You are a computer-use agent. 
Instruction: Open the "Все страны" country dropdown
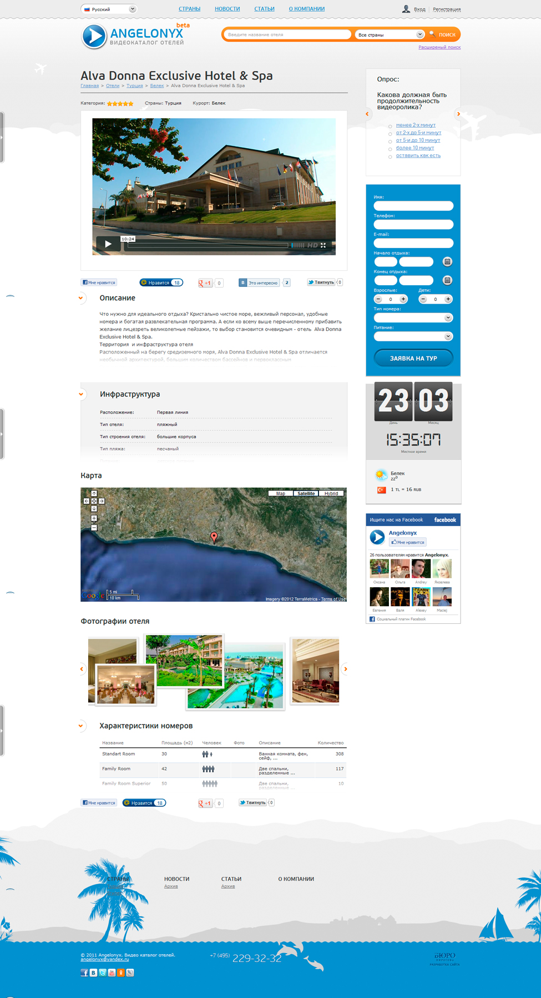390,34
